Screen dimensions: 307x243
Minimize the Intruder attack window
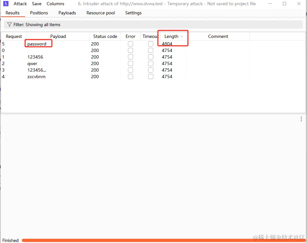[270, 4]
